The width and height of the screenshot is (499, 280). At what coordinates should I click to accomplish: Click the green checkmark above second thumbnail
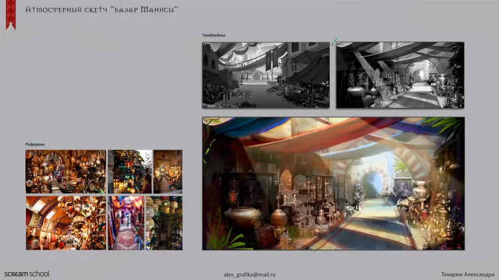tap(335, 40)
